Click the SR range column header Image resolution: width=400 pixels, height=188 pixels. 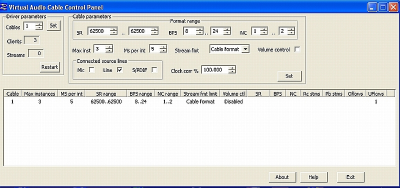click(106, 93)
